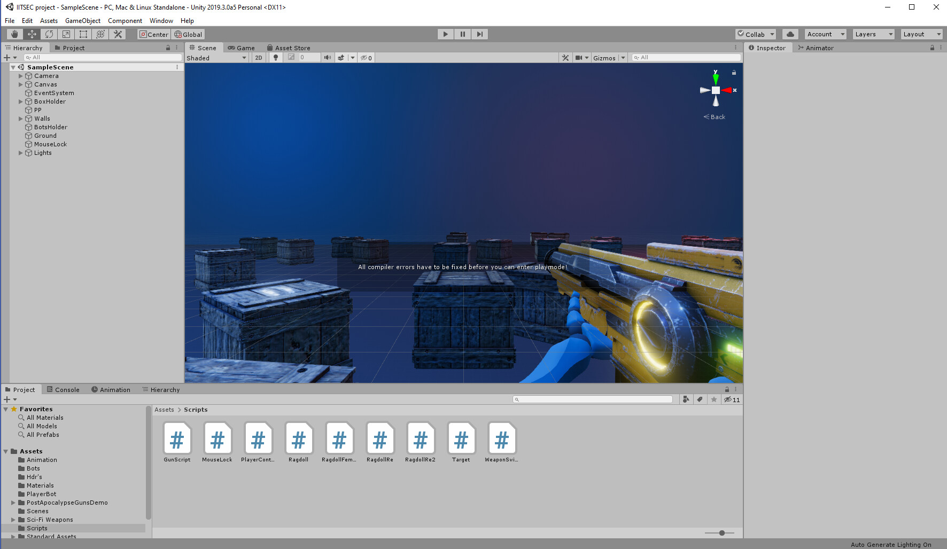Select the Scale tool
The height and width of the screenshot is (549, 947).
[66, 34]
